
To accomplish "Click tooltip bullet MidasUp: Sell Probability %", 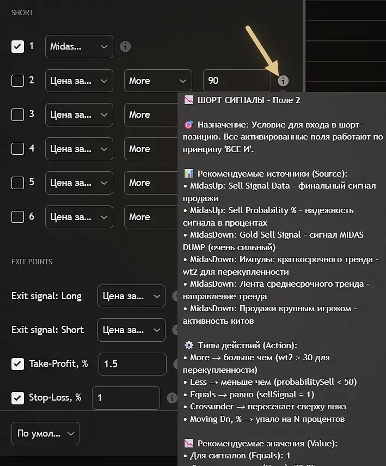I will [x=243, y=210].
